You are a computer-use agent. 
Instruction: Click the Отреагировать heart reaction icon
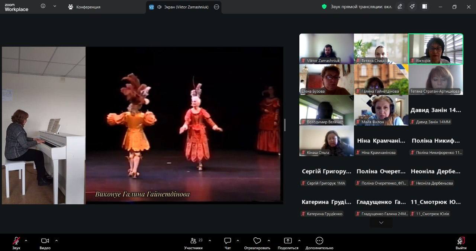(257, 241)
